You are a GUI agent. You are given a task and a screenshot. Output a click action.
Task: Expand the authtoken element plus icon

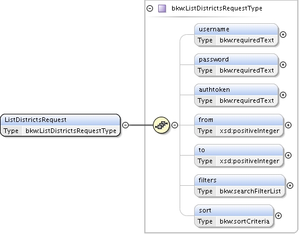coord(283,95)
